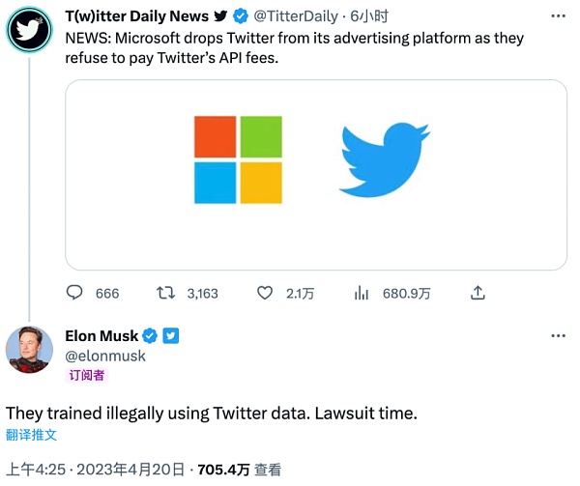The height and width of the screenshot is (486, 580).
Task: Like the T(w)itter Daily News tweet
Action: point(266,293)
